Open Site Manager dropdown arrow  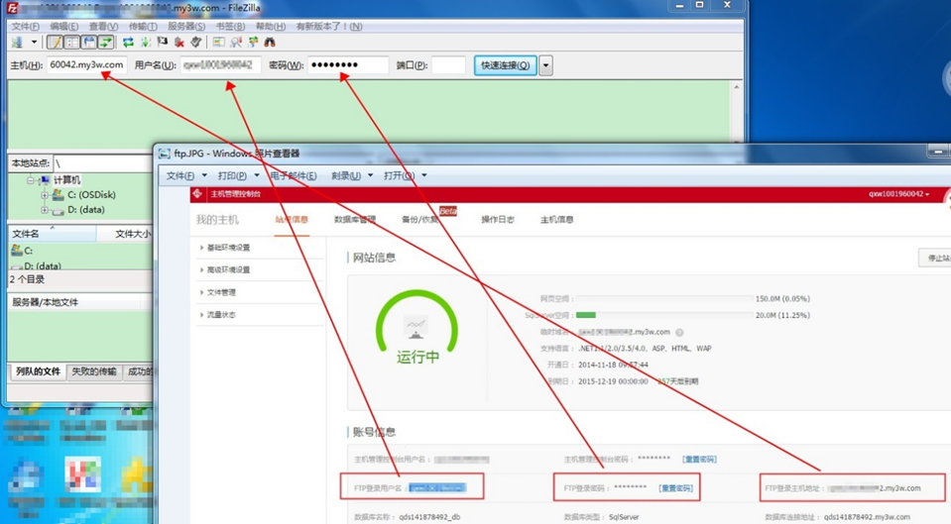click(x=34, y=42)
